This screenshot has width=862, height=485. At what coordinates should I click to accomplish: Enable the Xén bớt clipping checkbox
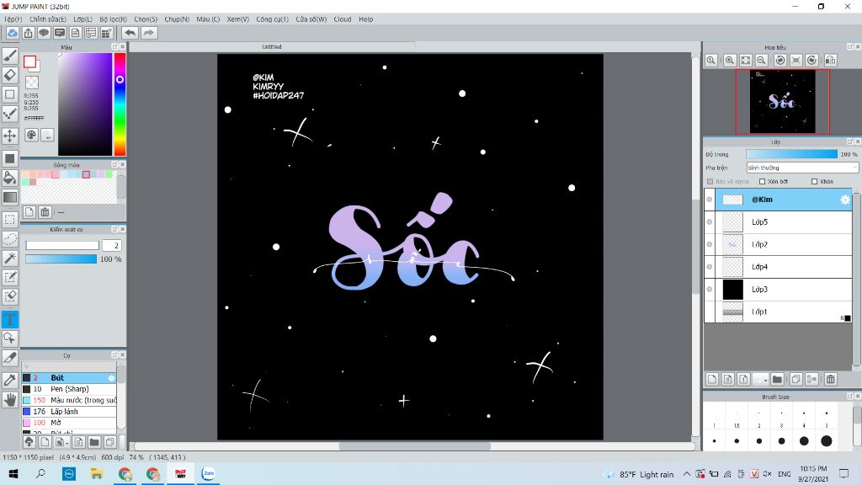[762, 182]
